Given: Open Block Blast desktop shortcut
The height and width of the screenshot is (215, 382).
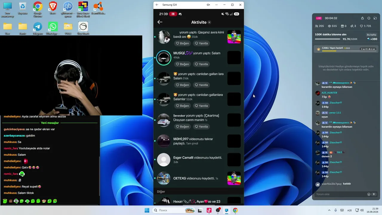Looking at the screenshot, I should coord(83,9).
